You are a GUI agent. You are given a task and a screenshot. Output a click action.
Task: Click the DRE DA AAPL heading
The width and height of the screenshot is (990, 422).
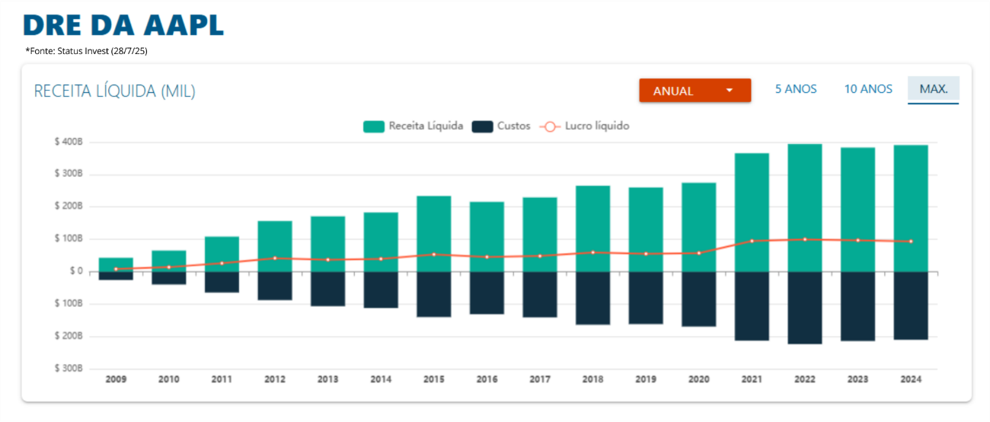click(123, 24)
